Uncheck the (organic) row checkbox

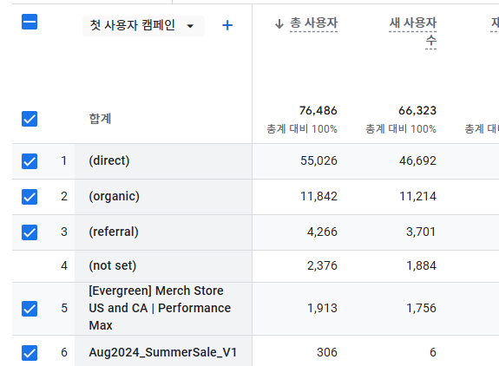(x=30, y=197)
